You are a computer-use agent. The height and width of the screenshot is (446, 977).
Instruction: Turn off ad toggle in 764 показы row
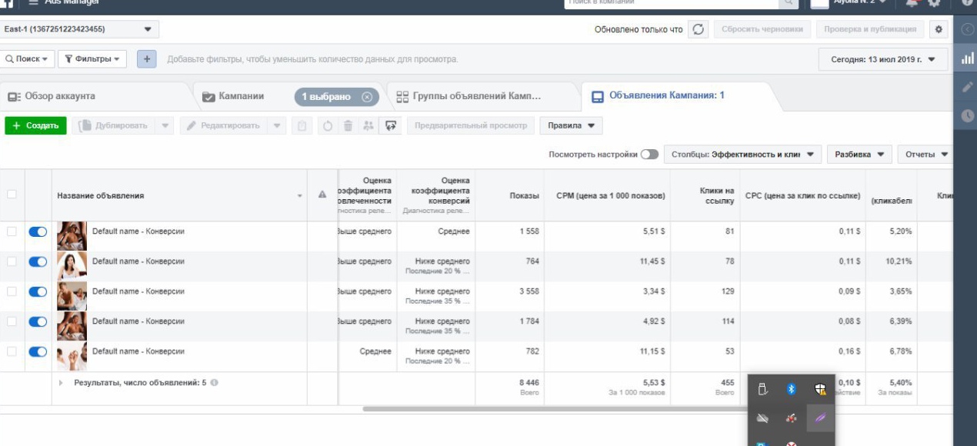pyautogui.click(x=38, y=261)
